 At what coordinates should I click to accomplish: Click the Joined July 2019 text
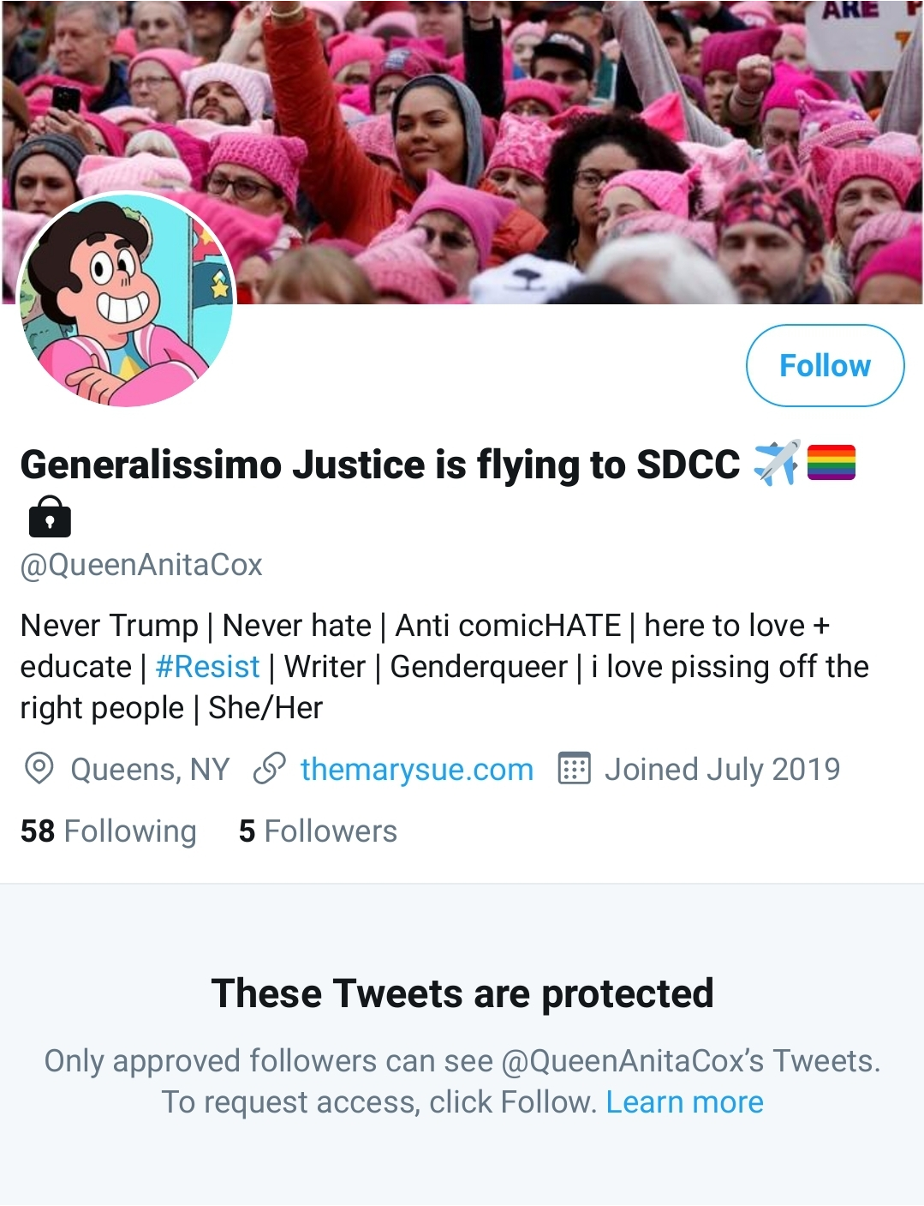point(722,770)
